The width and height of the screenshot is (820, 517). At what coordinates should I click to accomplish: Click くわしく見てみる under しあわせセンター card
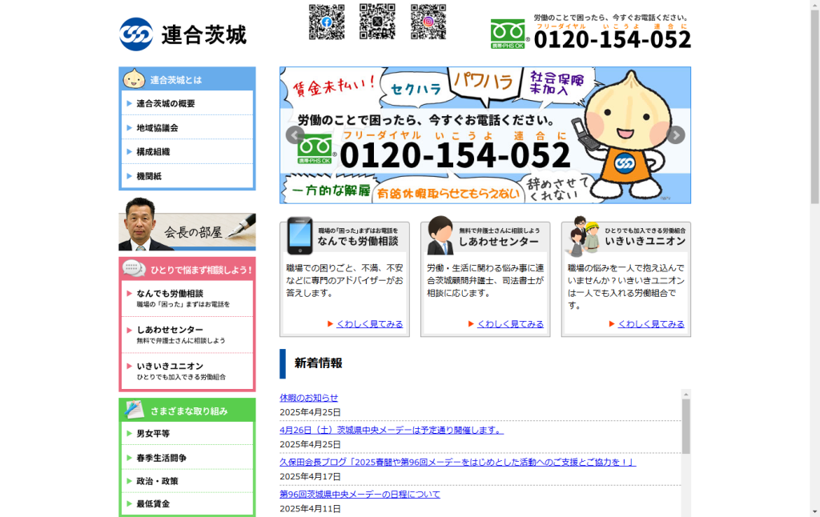510,324
